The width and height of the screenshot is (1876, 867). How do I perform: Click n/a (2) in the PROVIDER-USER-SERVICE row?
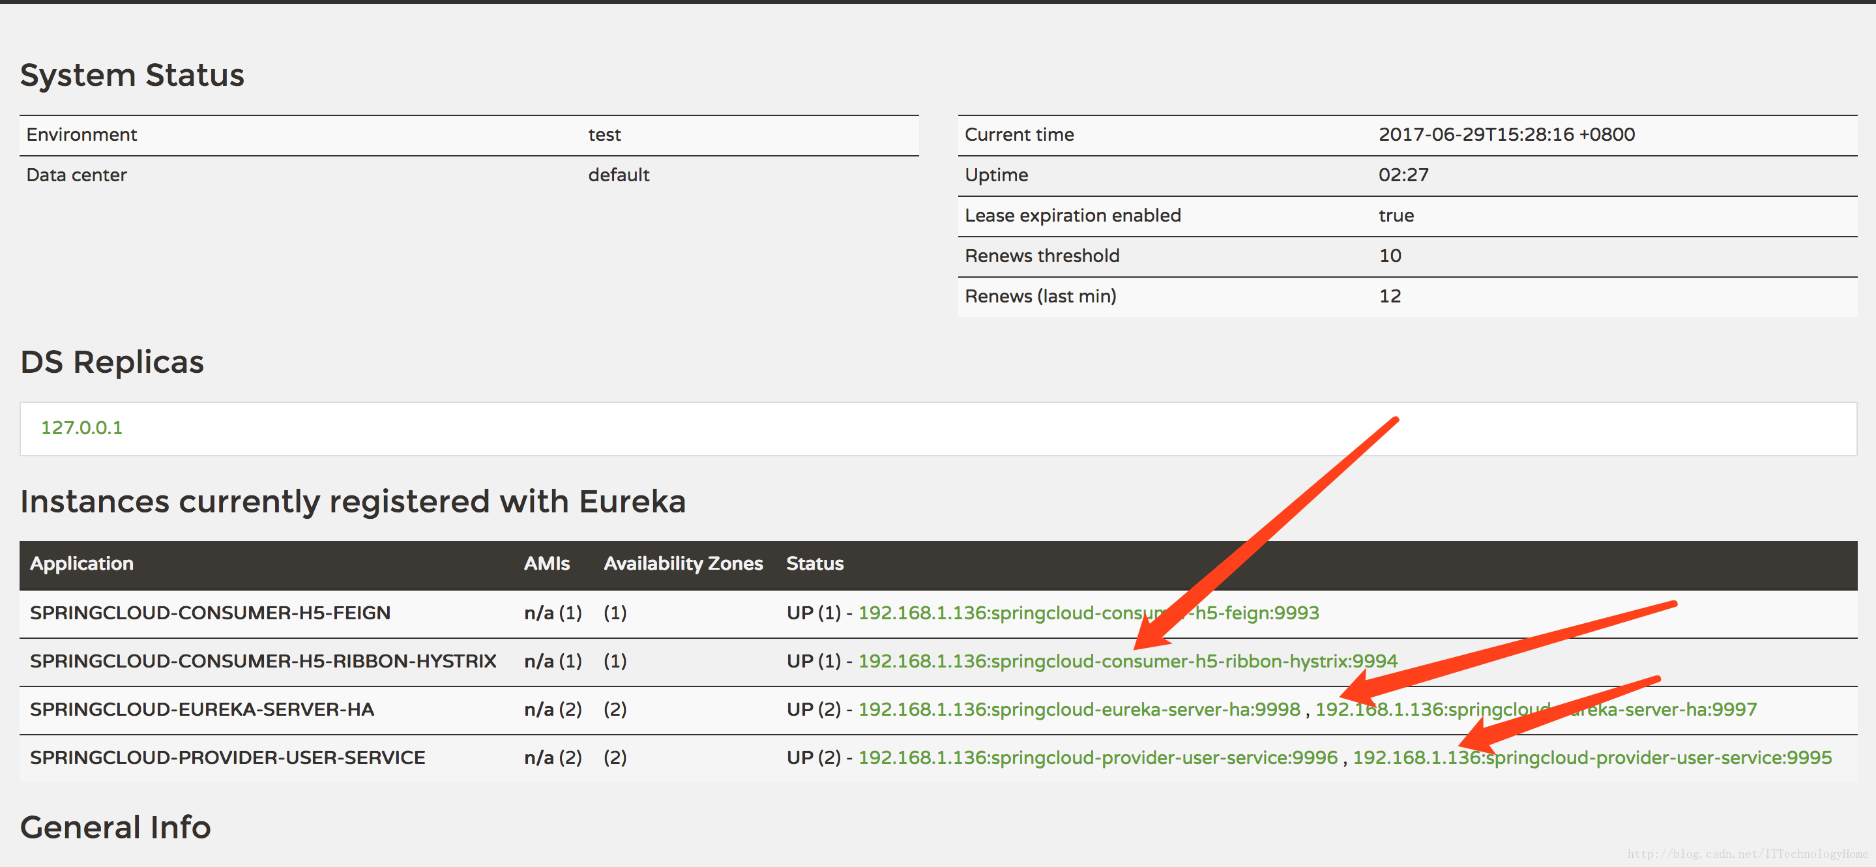(553, 757)
